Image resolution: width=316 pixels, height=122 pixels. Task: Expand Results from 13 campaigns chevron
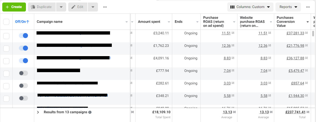[x=38, y=112]
